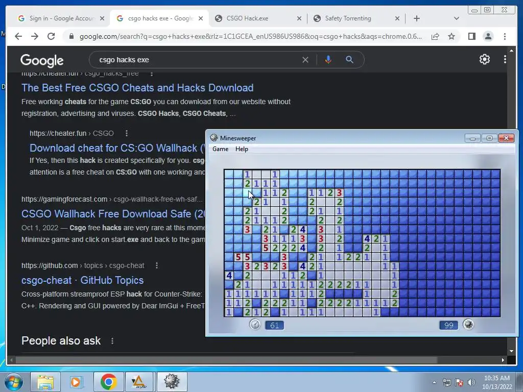Open Chrome's three-dot menu

(x=505, y=36)
